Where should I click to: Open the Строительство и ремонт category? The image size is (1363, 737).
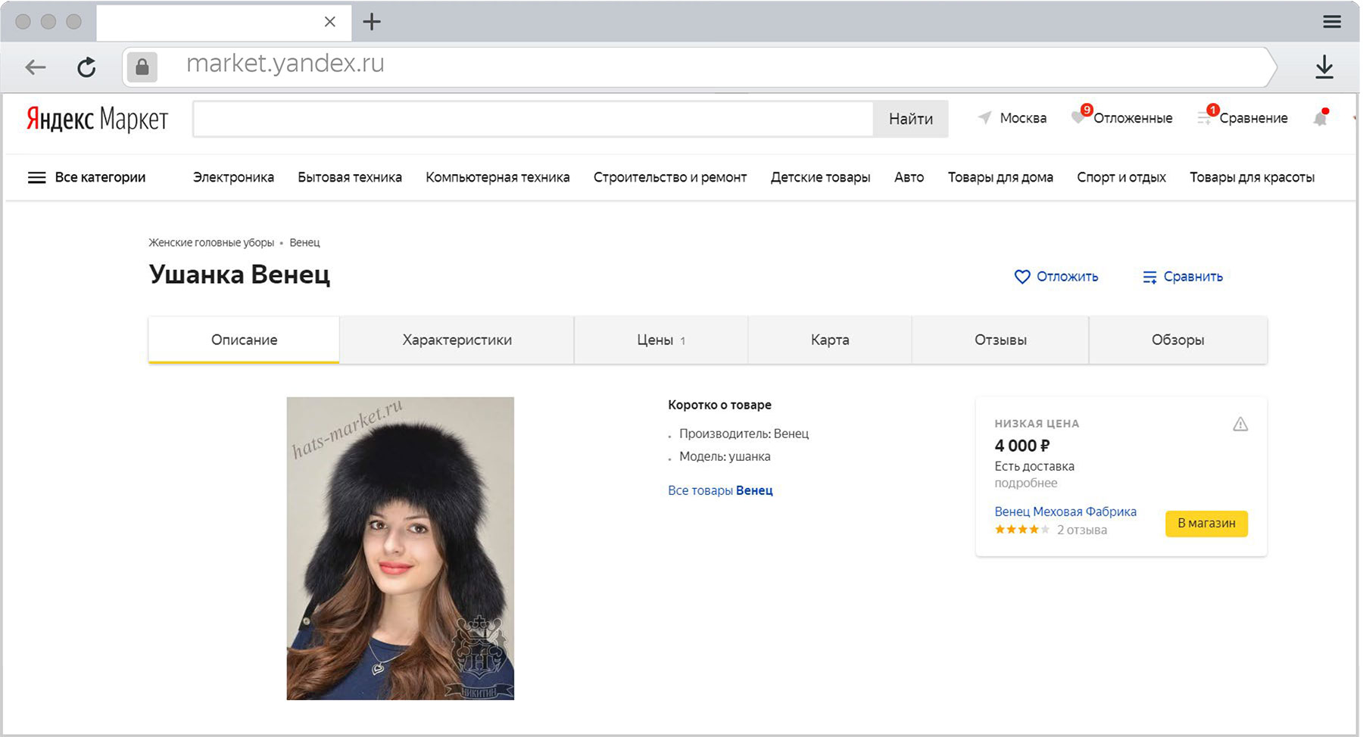coord(670,177)
